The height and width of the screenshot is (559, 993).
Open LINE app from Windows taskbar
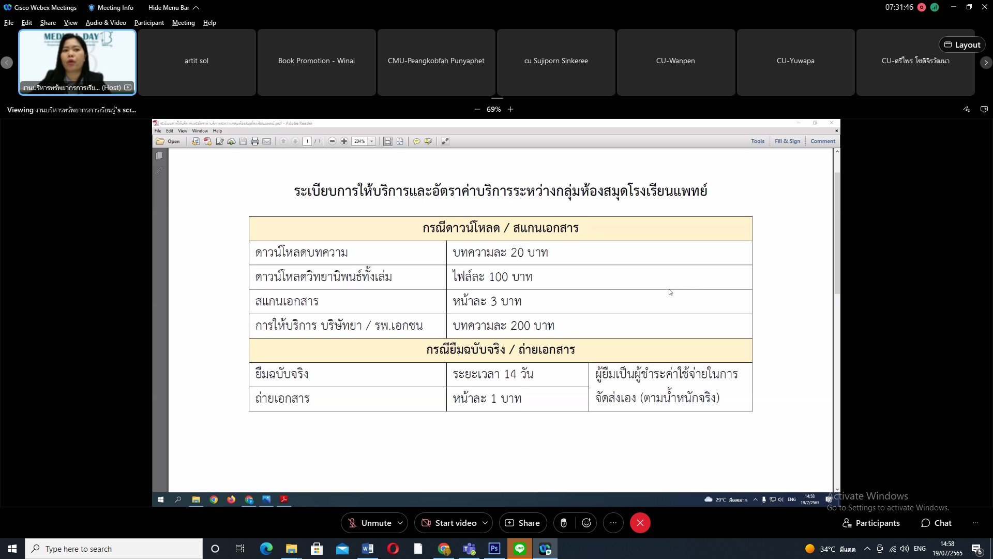tap(520, 549)
